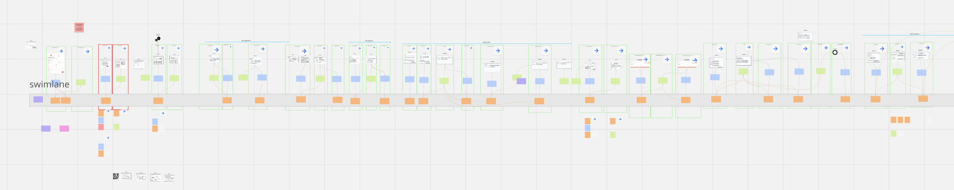
Task: Click the single black gear icon
Action: tap(835, 52)
